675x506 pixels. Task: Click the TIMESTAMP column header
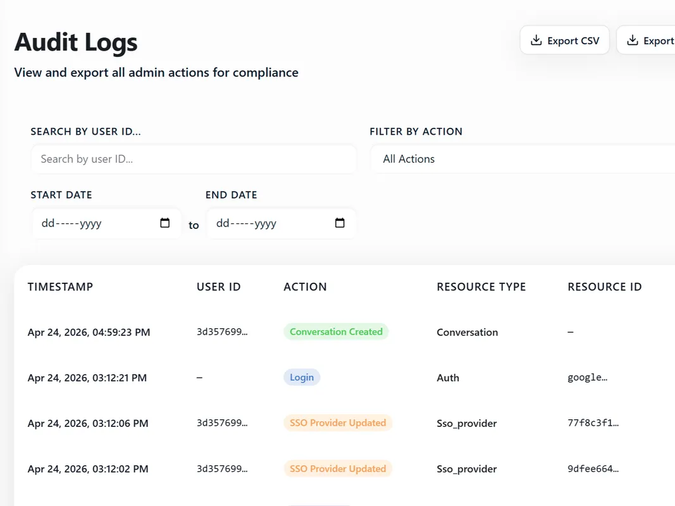coord(60,287)
